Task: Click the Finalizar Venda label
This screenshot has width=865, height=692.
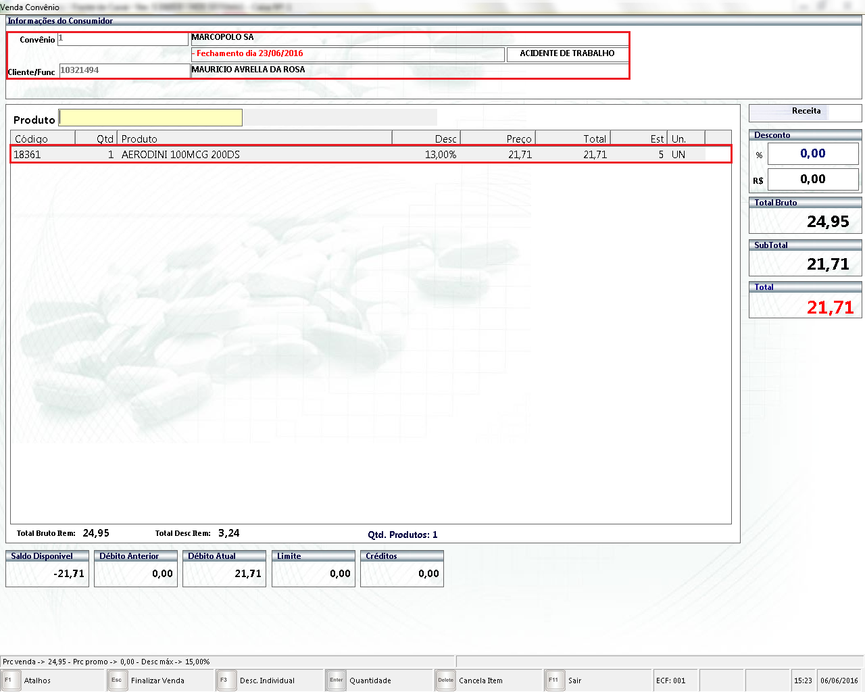Action: coord(157,681)
